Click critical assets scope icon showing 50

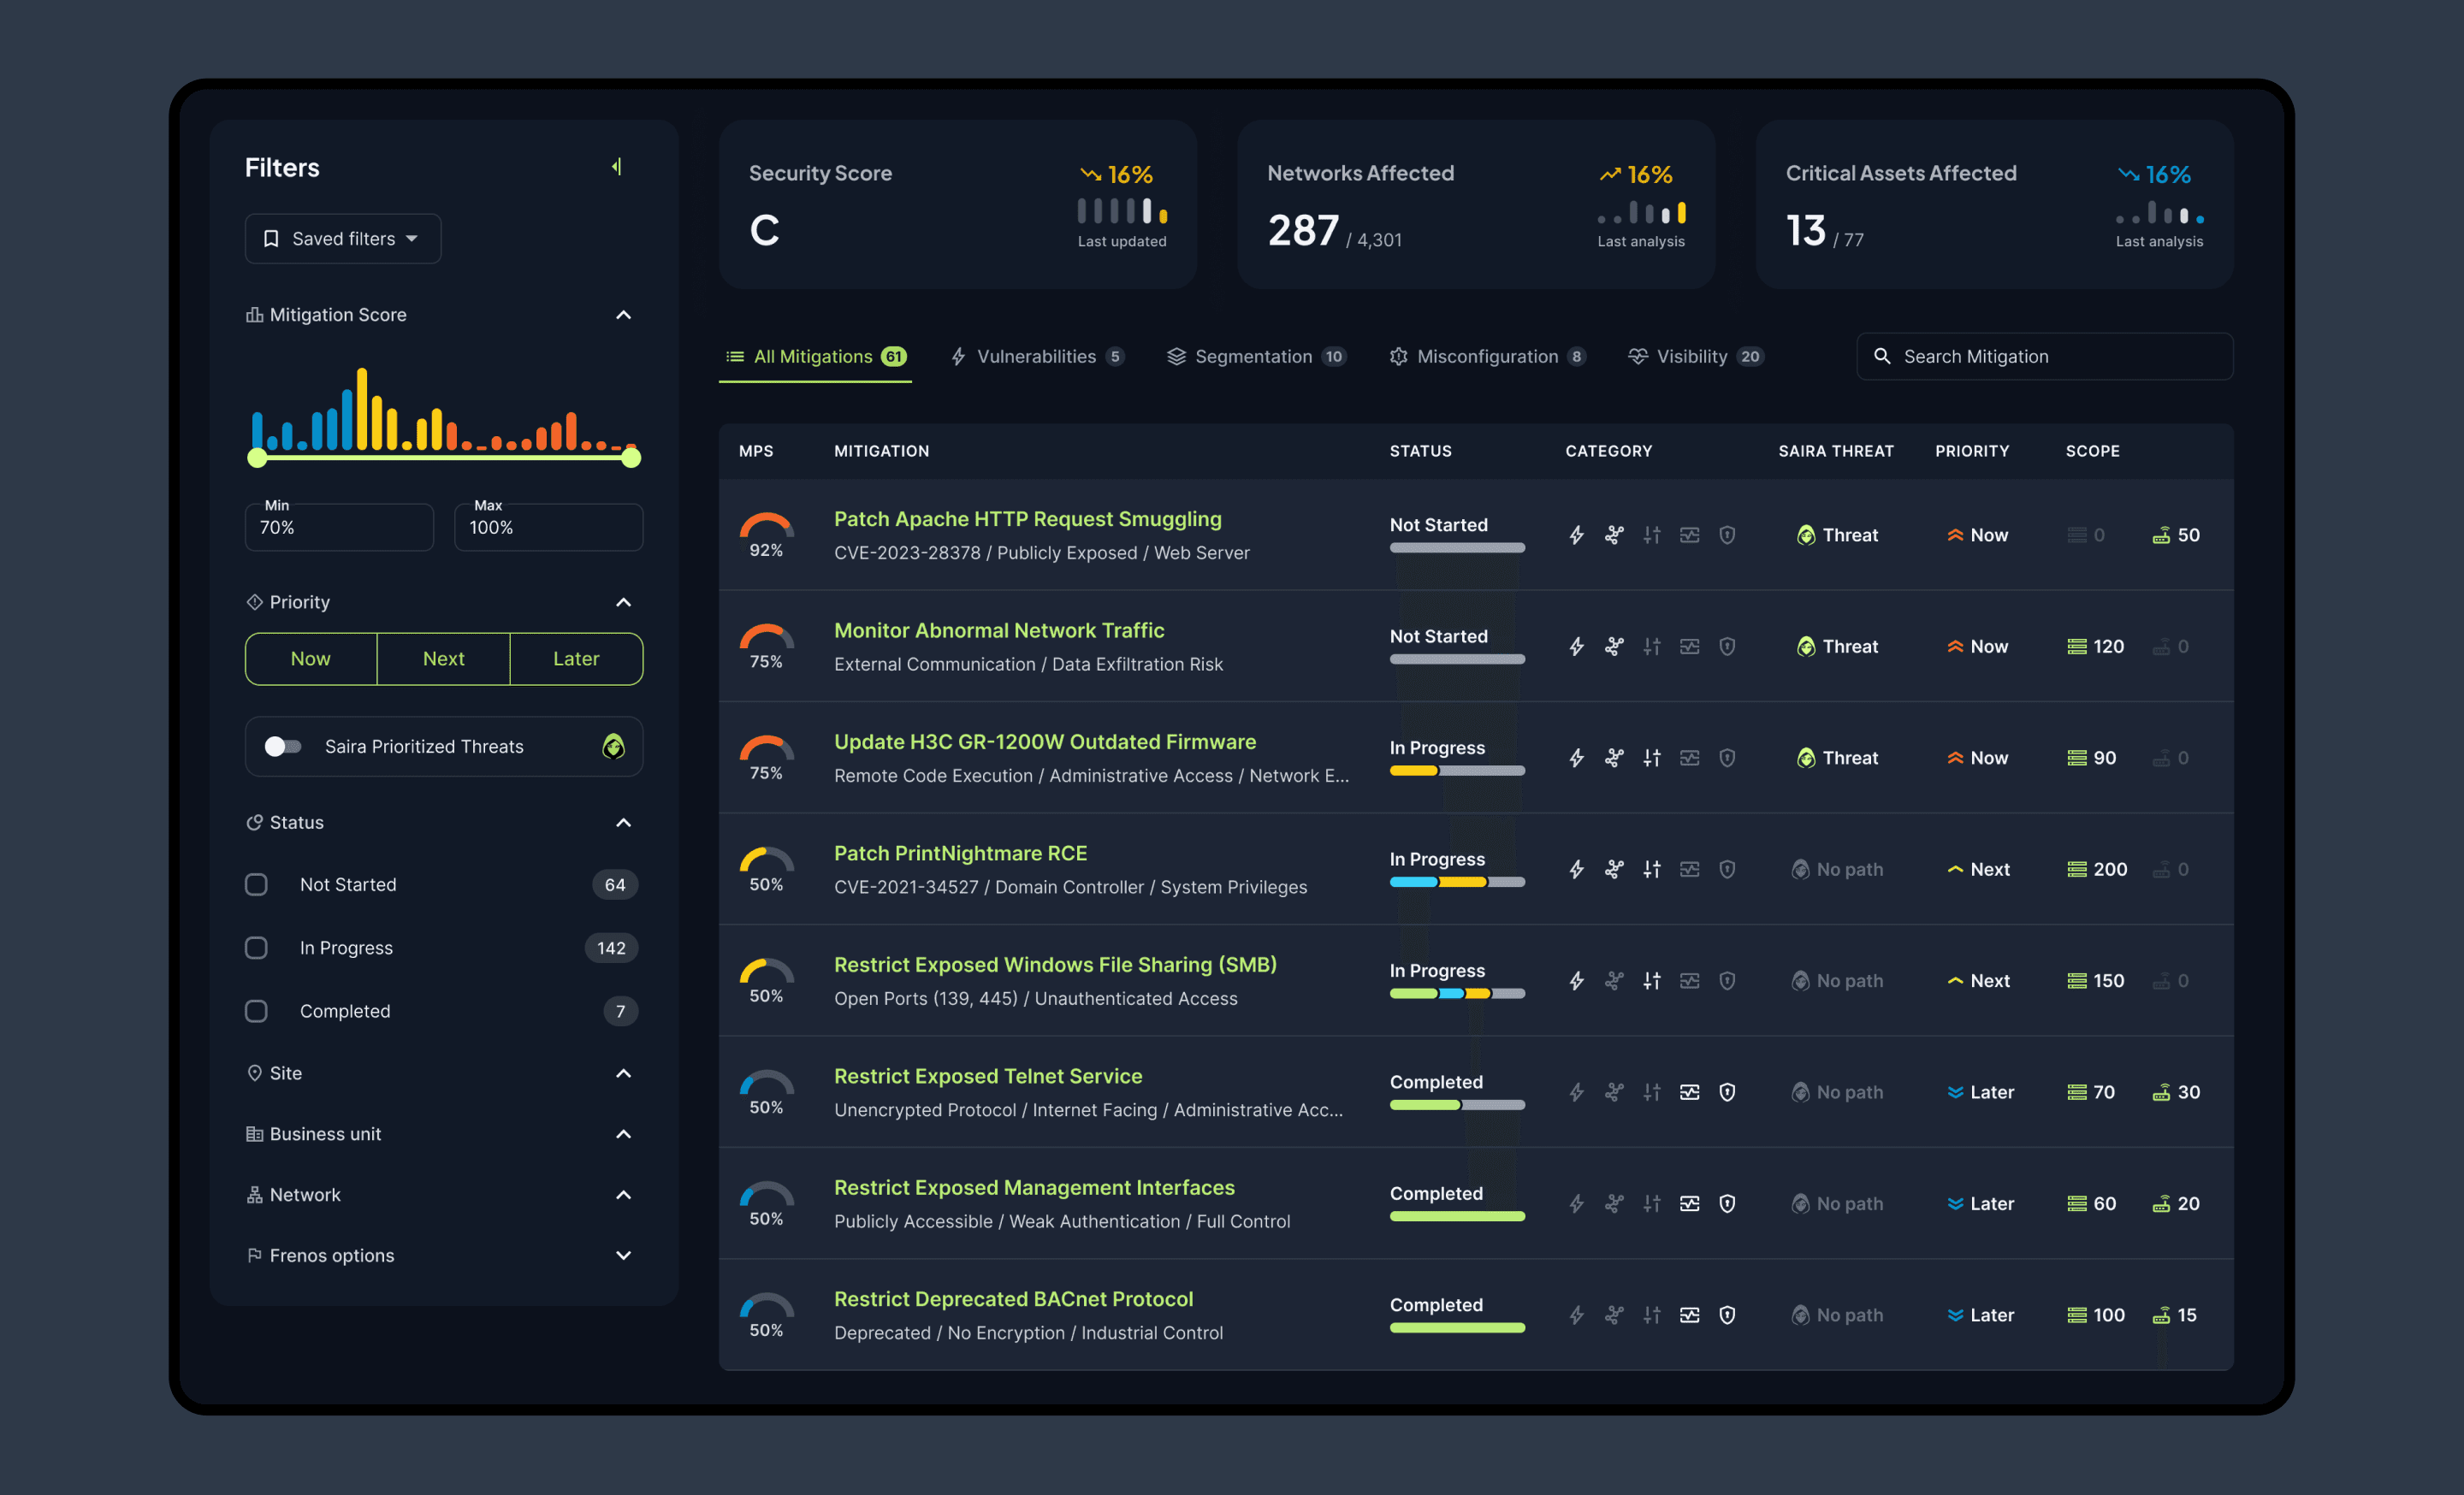click(x=2161, y=535)
